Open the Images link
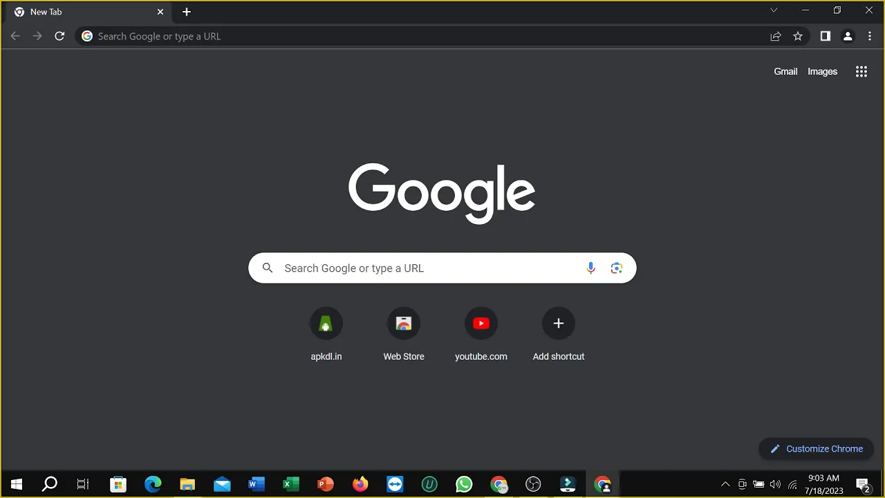Screen dimensions: 885x498 [822, 71]
